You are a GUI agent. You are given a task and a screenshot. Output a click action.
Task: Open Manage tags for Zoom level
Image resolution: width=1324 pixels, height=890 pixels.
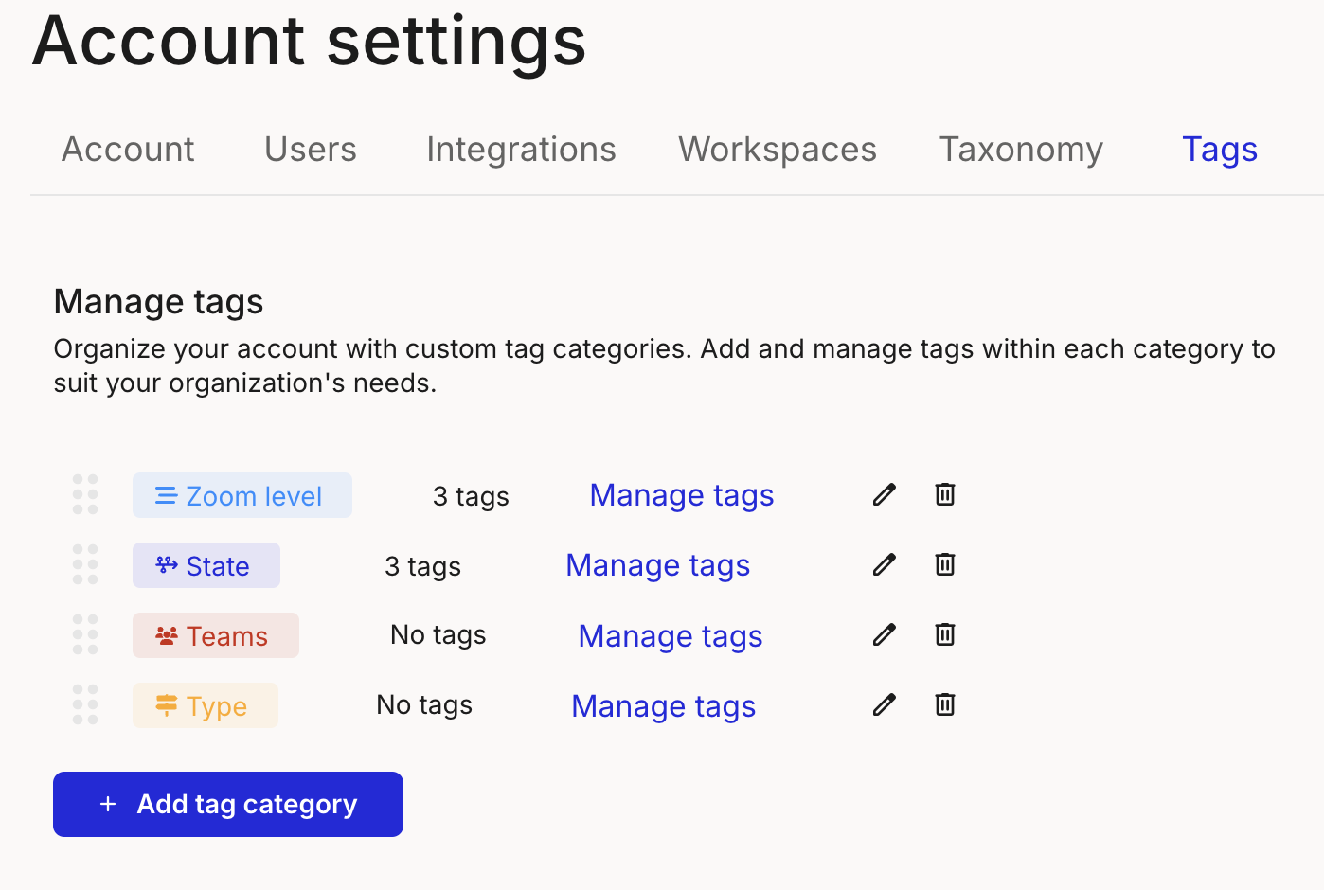[x=682, y=495]
